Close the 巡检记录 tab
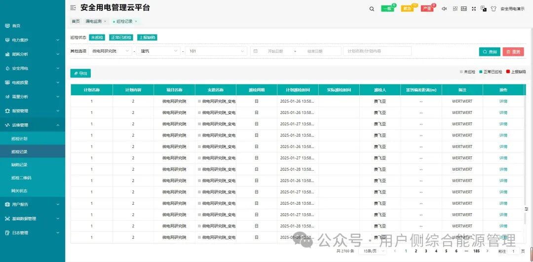This screenshot has width=533, height=262. (x=136, y=21)
